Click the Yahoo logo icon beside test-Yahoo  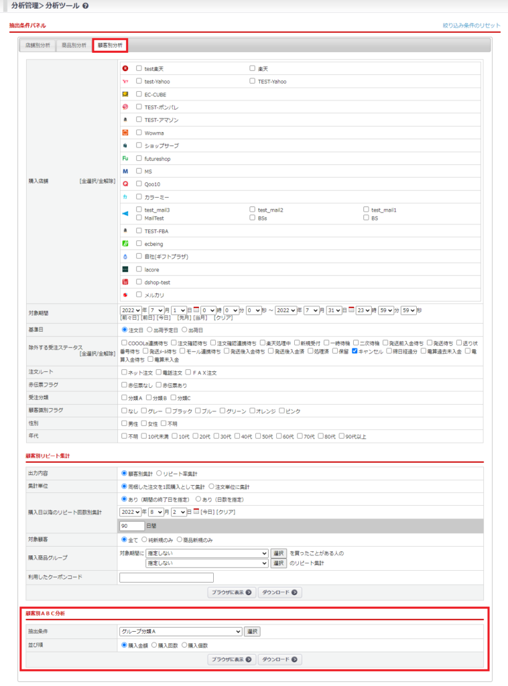point(125,81)
